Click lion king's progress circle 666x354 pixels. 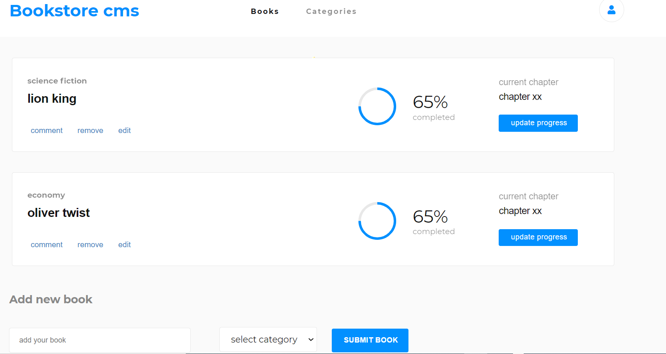click(x=377, y=106)
